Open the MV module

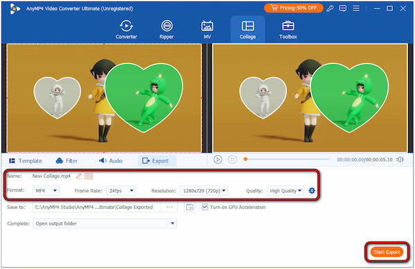[x=207, y=30]
